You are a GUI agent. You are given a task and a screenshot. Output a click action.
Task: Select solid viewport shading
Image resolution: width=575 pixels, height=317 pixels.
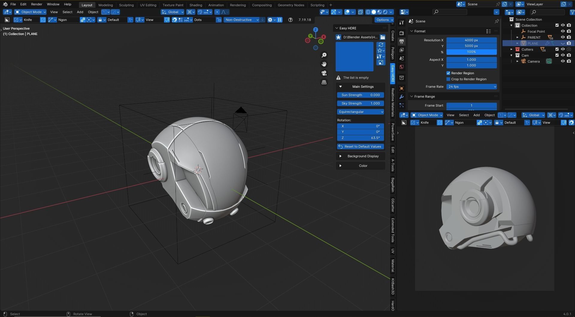374,12
